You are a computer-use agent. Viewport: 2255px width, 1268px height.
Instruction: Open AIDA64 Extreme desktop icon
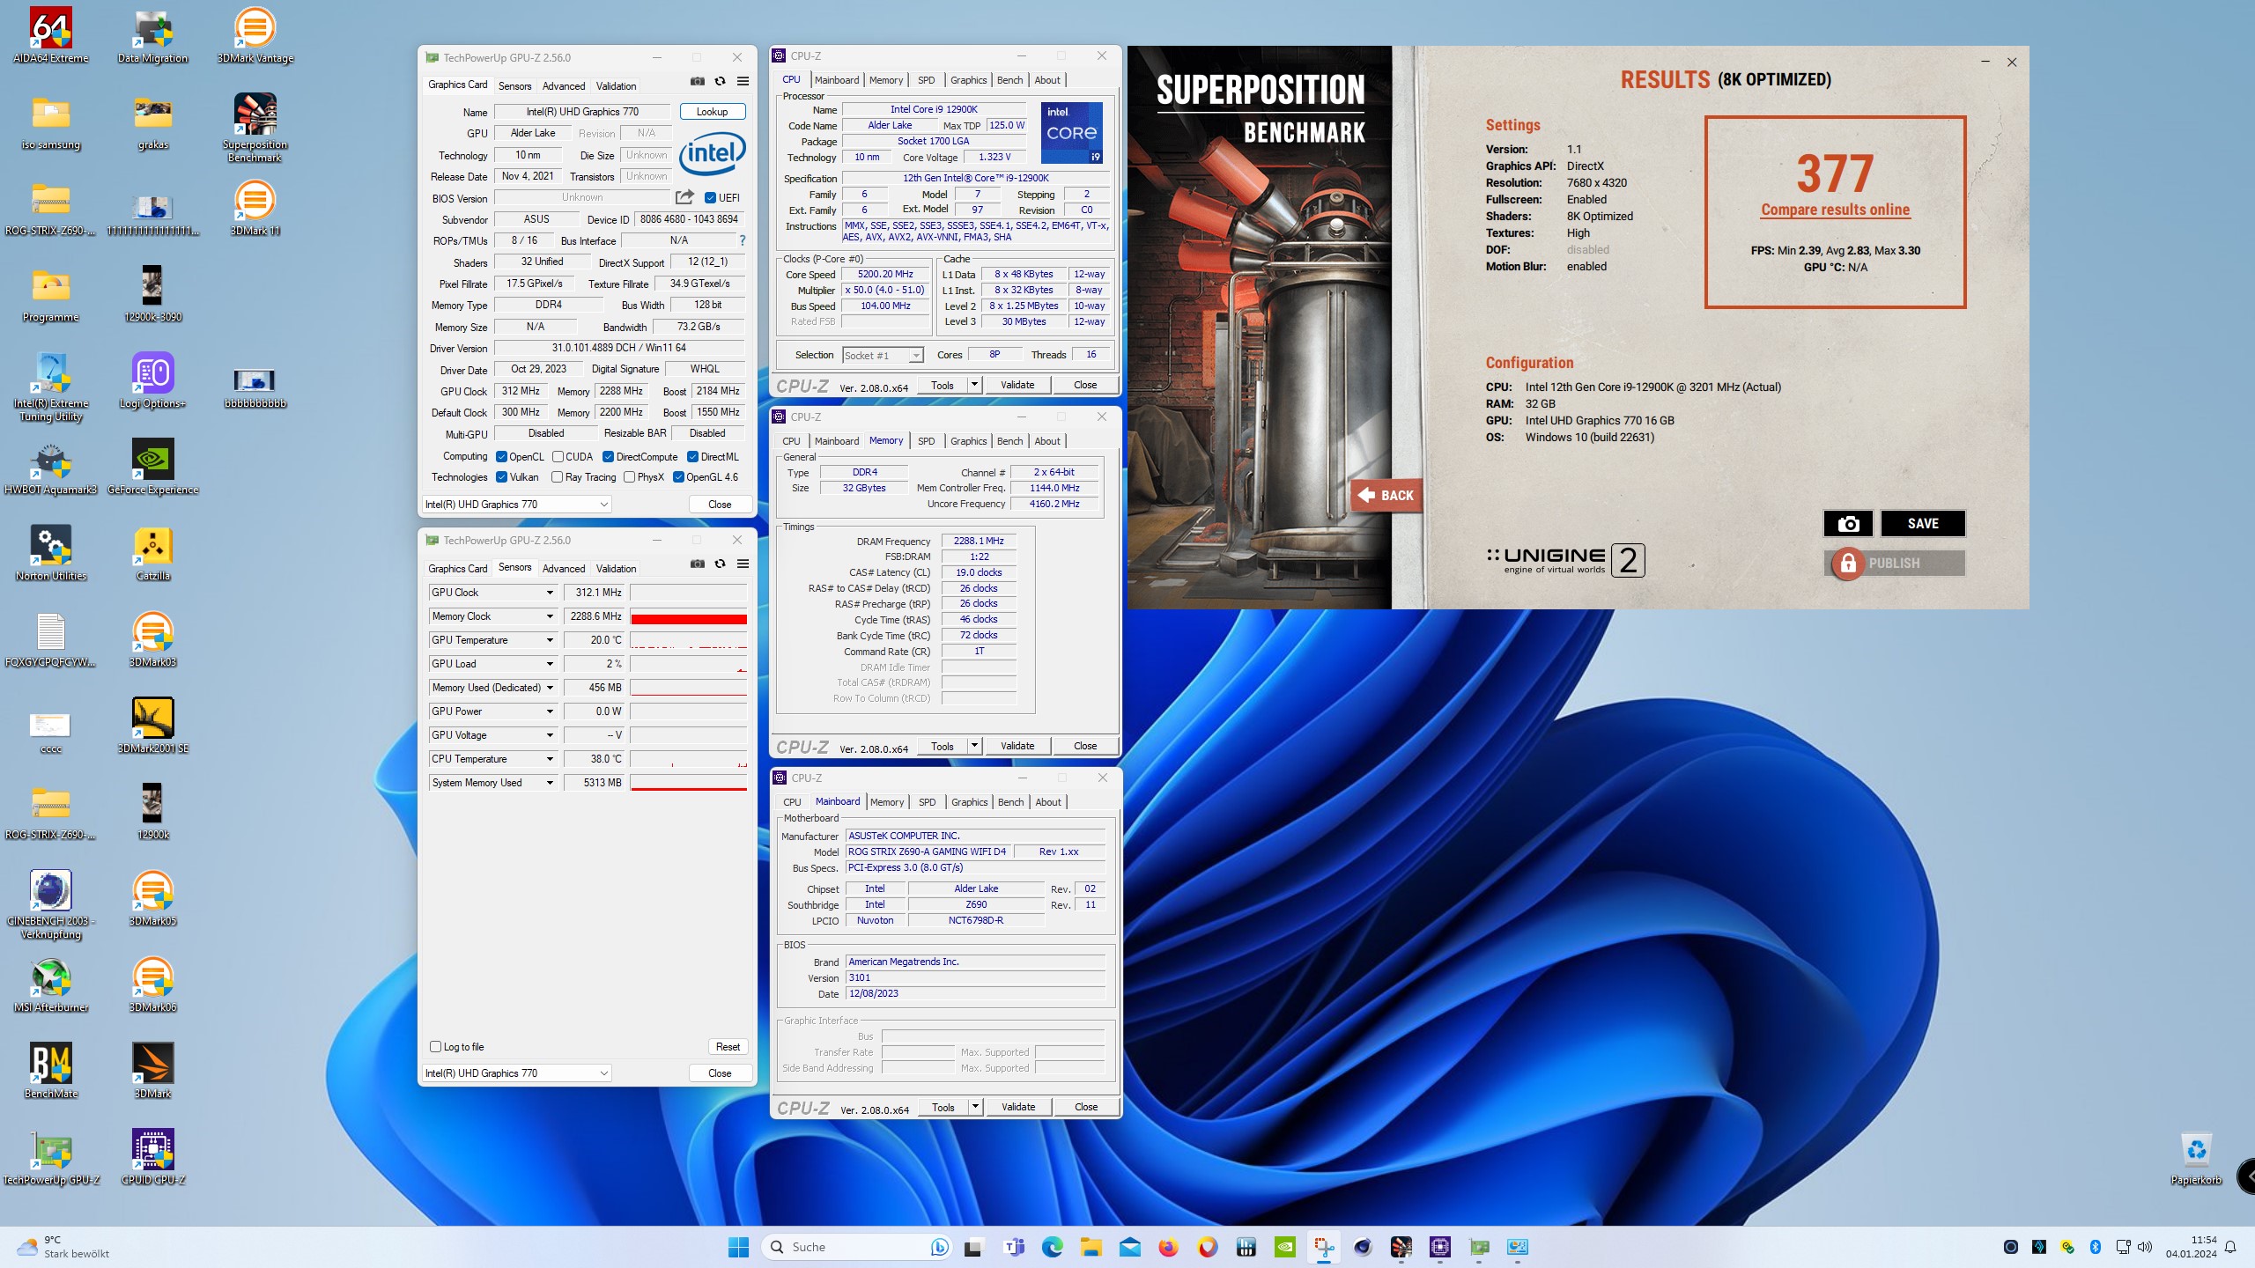pyautogui.click(x=51, y=36)
